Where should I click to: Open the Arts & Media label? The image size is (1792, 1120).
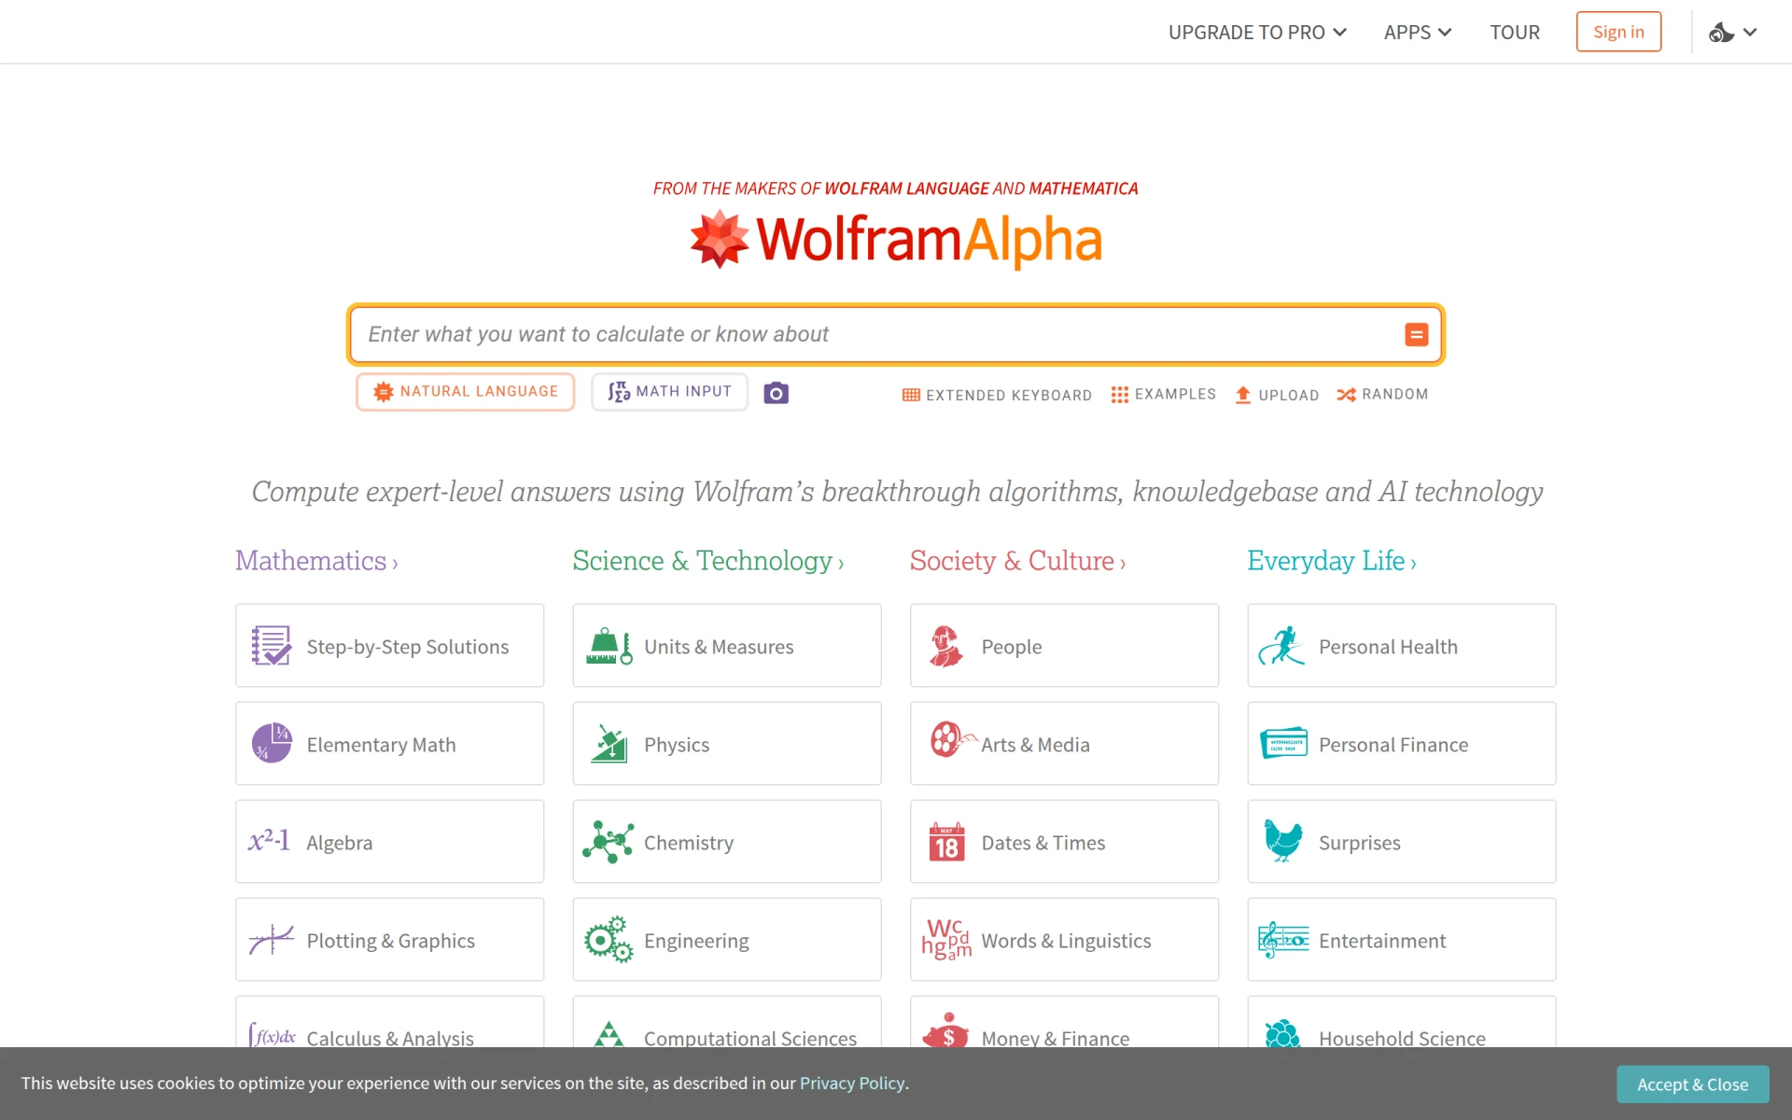point(1035,745)
